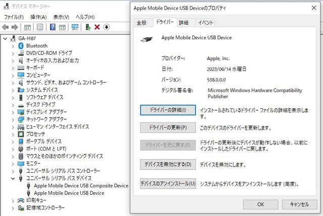Click the USB icon of Apple Mobile Device USB Composite Device
The image size is (323, 216).
point(29,186)
